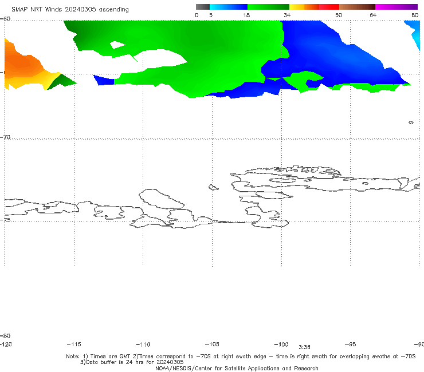The image size is (424, 372).
Task: Click the latitude label '-75'
Action: pyautogui.click(x=5, y=220)
